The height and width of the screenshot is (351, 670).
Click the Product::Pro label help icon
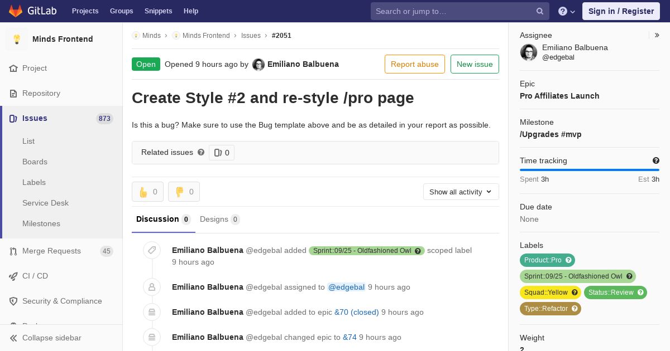pyautogui.click(x=568, y=260)
